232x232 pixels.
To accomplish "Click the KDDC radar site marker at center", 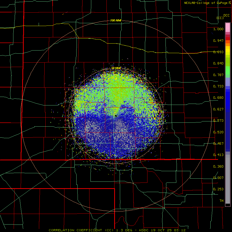I will tap(116, 116).
